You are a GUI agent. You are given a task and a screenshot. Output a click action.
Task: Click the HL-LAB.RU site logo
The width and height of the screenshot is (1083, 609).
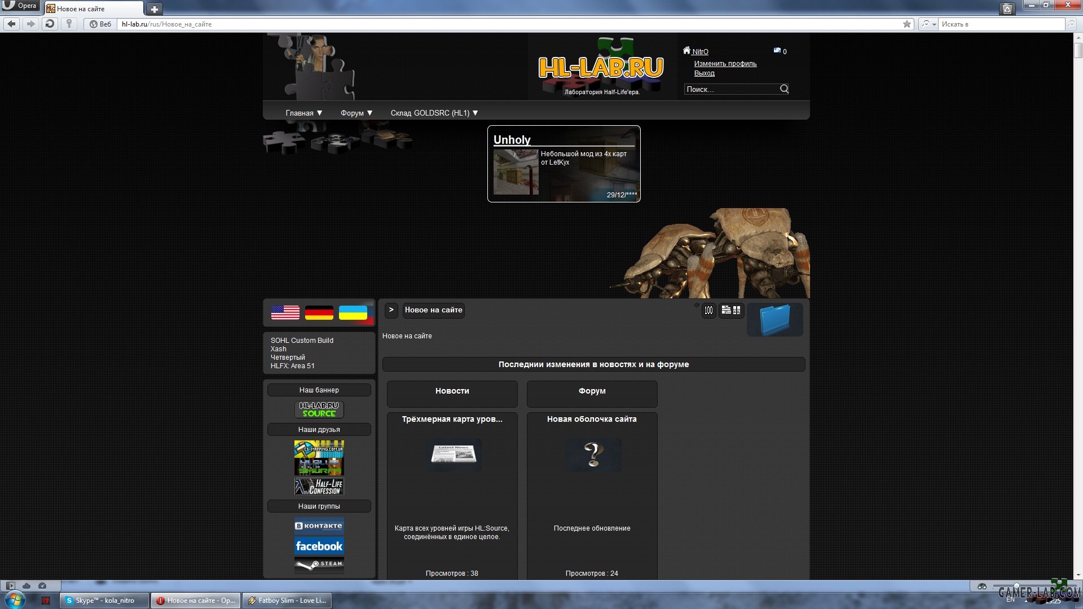[x=601, y=68]
